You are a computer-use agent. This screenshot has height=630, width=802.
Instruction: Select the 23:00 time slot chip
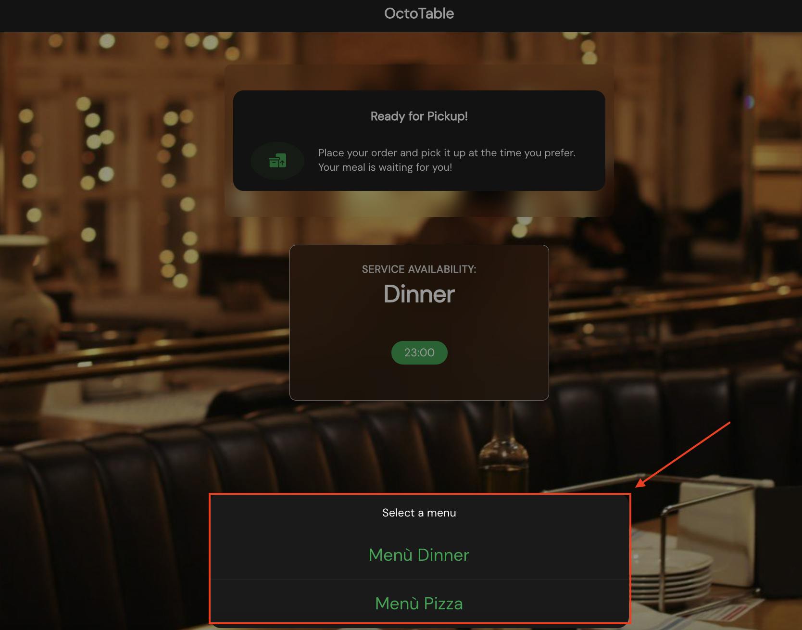coord(419,353)
